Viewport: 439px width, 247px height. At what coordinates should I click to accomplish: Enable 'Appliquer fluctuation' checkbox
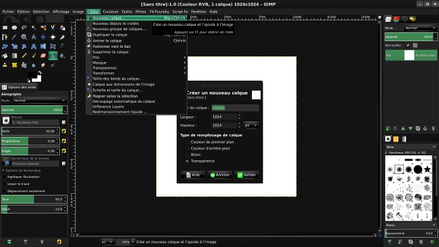[x=4, y=177]
